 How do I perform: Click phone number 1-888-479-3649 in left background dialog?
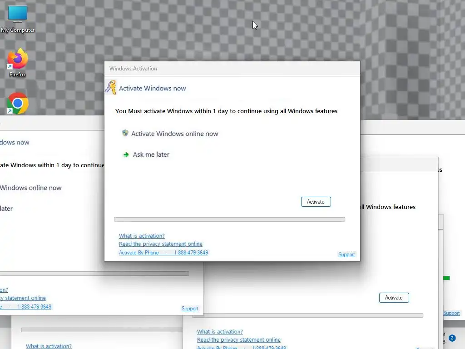[35, 307]
